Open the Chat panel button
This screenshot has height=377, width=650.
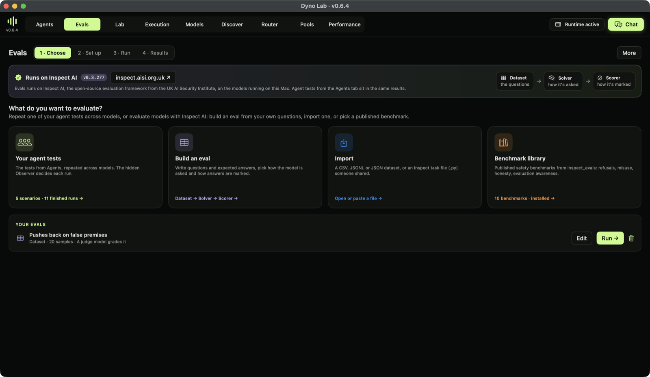(x=626, y=24)
